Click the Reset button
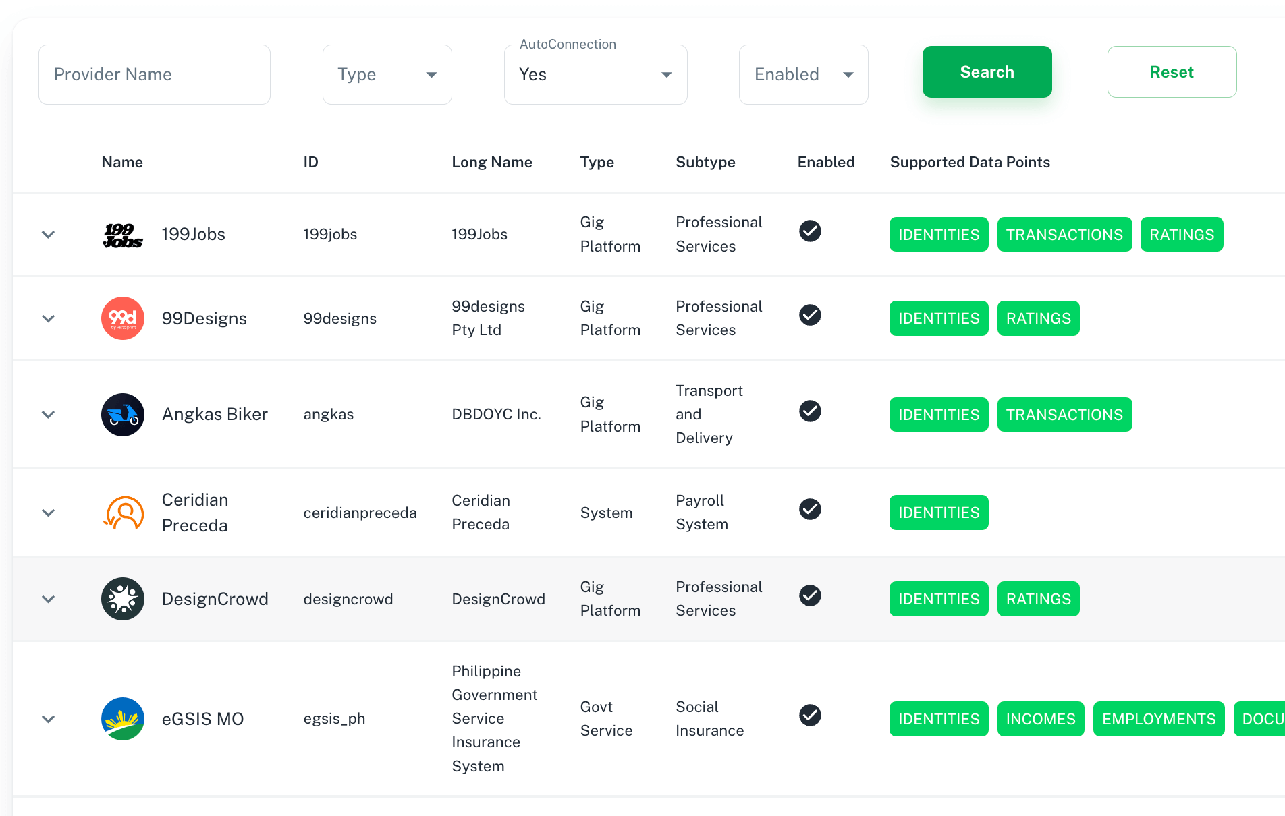The image size is (1285, 816). click(1172, 72)
